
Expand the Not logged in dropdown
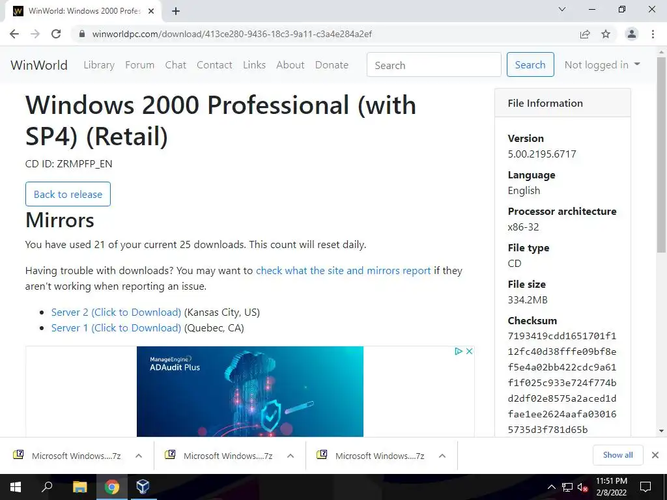[602, 64]
